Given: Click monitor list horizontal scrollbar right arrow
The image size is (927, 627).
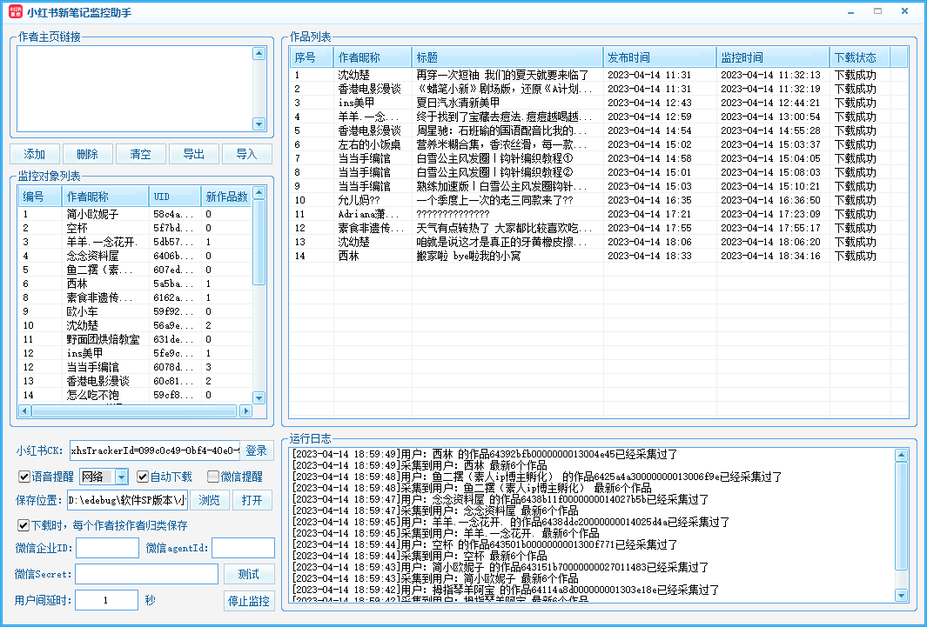Looking at the screenshot, I should click(246, 411).
